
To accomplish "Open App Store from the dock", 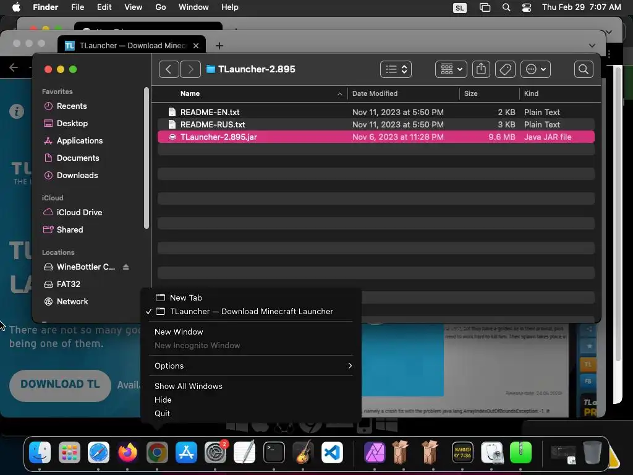I will click(x=186, y=452).
